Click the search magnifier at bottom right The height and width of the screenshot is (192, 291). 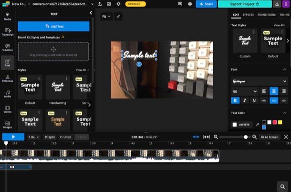click(x=282, y=186)
